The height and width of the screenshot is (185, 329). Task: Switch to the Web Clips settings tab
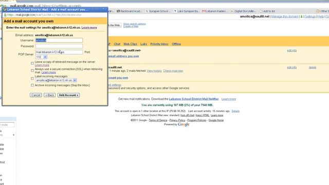[130, 44]
